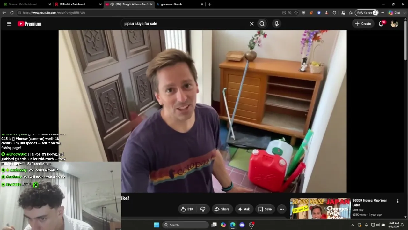This screenshot has width=408, height=230.
Task: Open the orange extension icon in the toolbar
Action: (311, 13)
